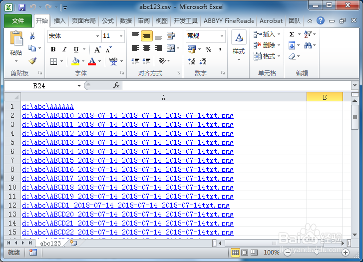Switch to the 数据 ribbon tab
Viewport: 363px width, 262px height.
pyautogui.click(x=126, y=21)
